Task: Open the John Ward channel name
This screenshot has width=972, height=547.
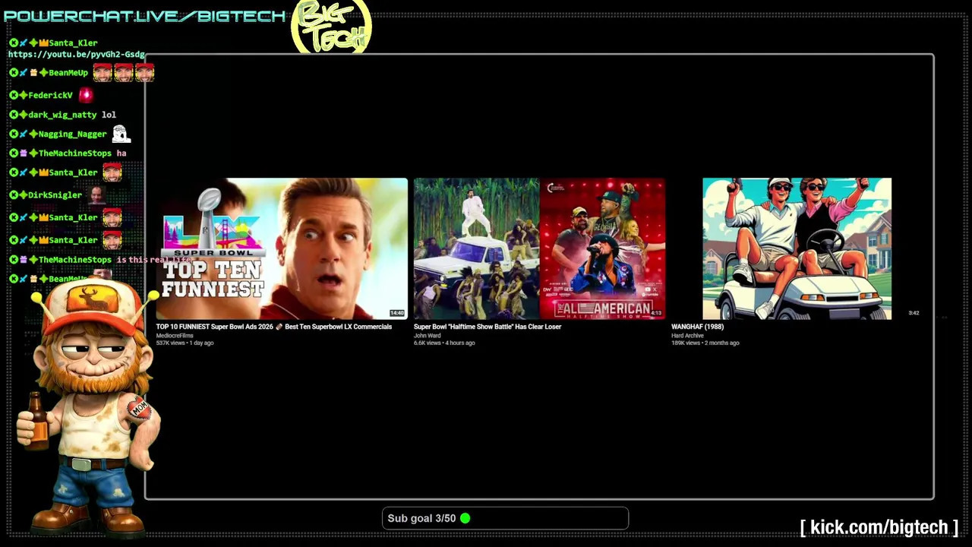Action: pos(427,335)
